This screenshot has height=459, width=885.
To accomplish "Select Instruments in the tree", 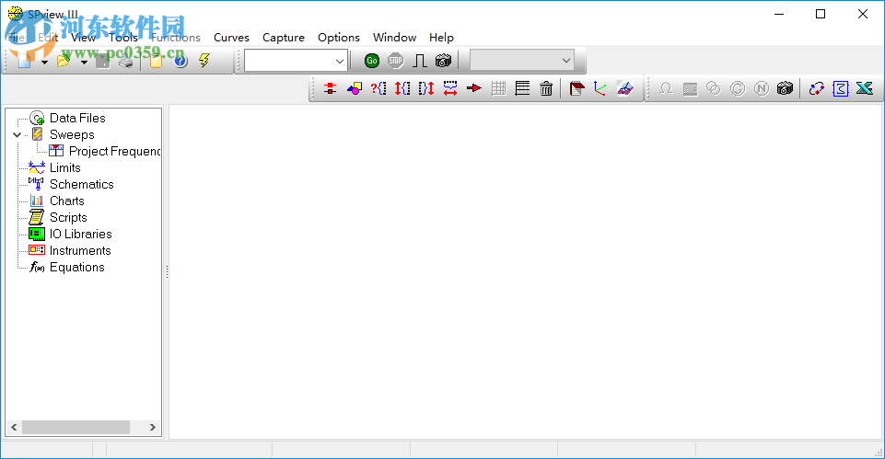I will click(x=80, y=250).
